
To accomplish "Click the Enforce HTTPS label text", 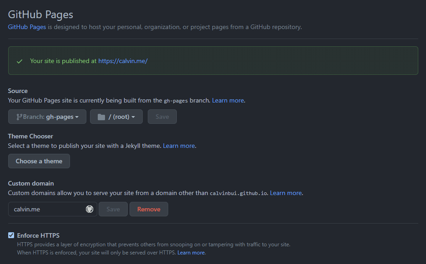I will pyautogui.click(x=38, y=235).
